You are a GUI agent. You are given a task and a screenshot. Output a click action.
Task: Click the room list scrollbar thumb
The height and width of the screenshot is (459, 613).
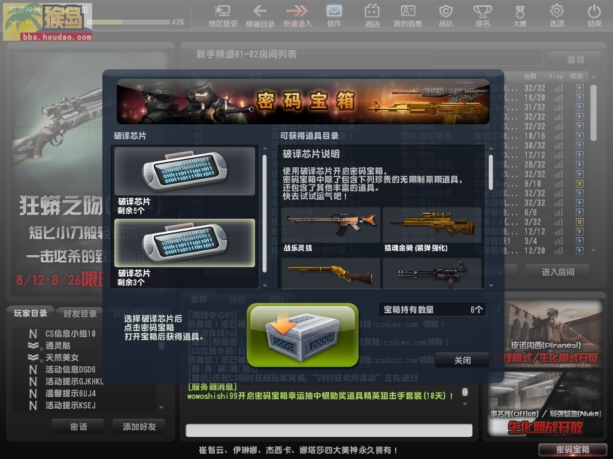(593, 113)
